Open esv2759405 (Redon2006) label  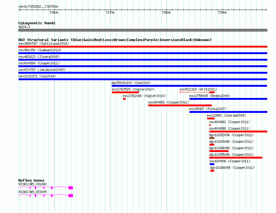[210, 96]
